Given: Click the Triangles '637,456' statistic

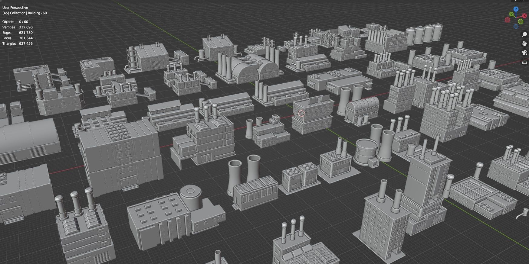Looking at the screenshot, I should tap(26, 43).
